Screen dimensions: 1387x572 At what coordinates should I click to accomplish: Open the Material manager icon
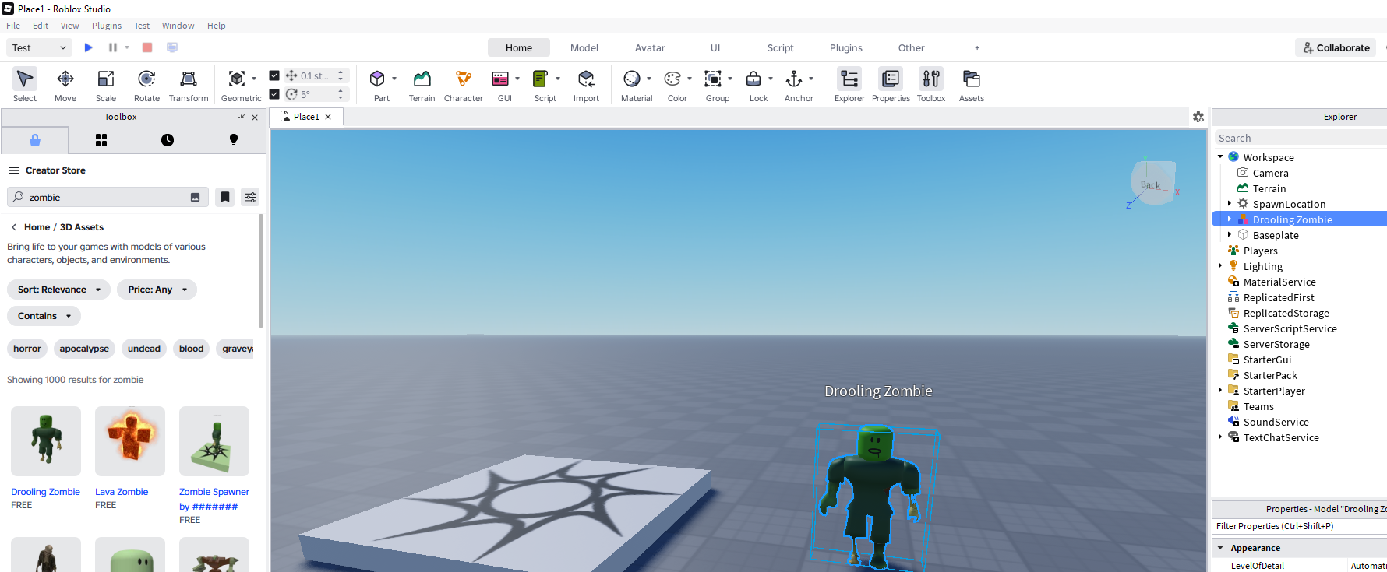632,79
